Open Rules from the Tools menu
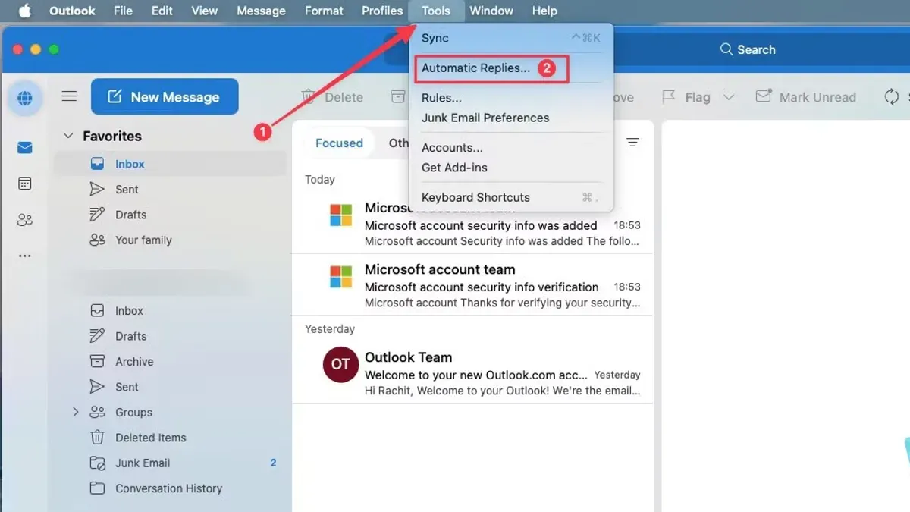 (x=511, y=98)
